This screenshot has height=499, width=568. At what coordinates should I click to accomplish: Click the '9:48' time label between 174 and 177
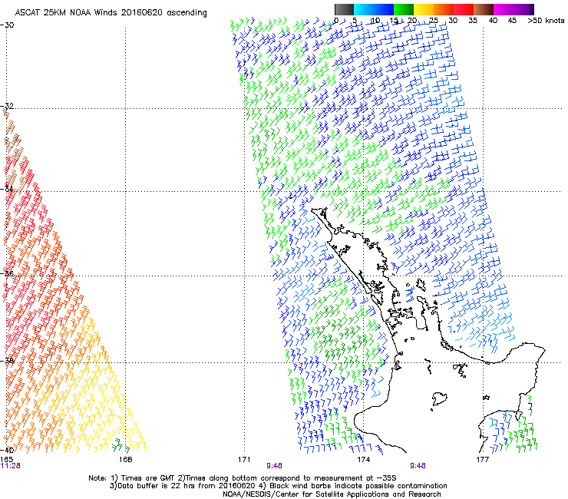(418, 466)
